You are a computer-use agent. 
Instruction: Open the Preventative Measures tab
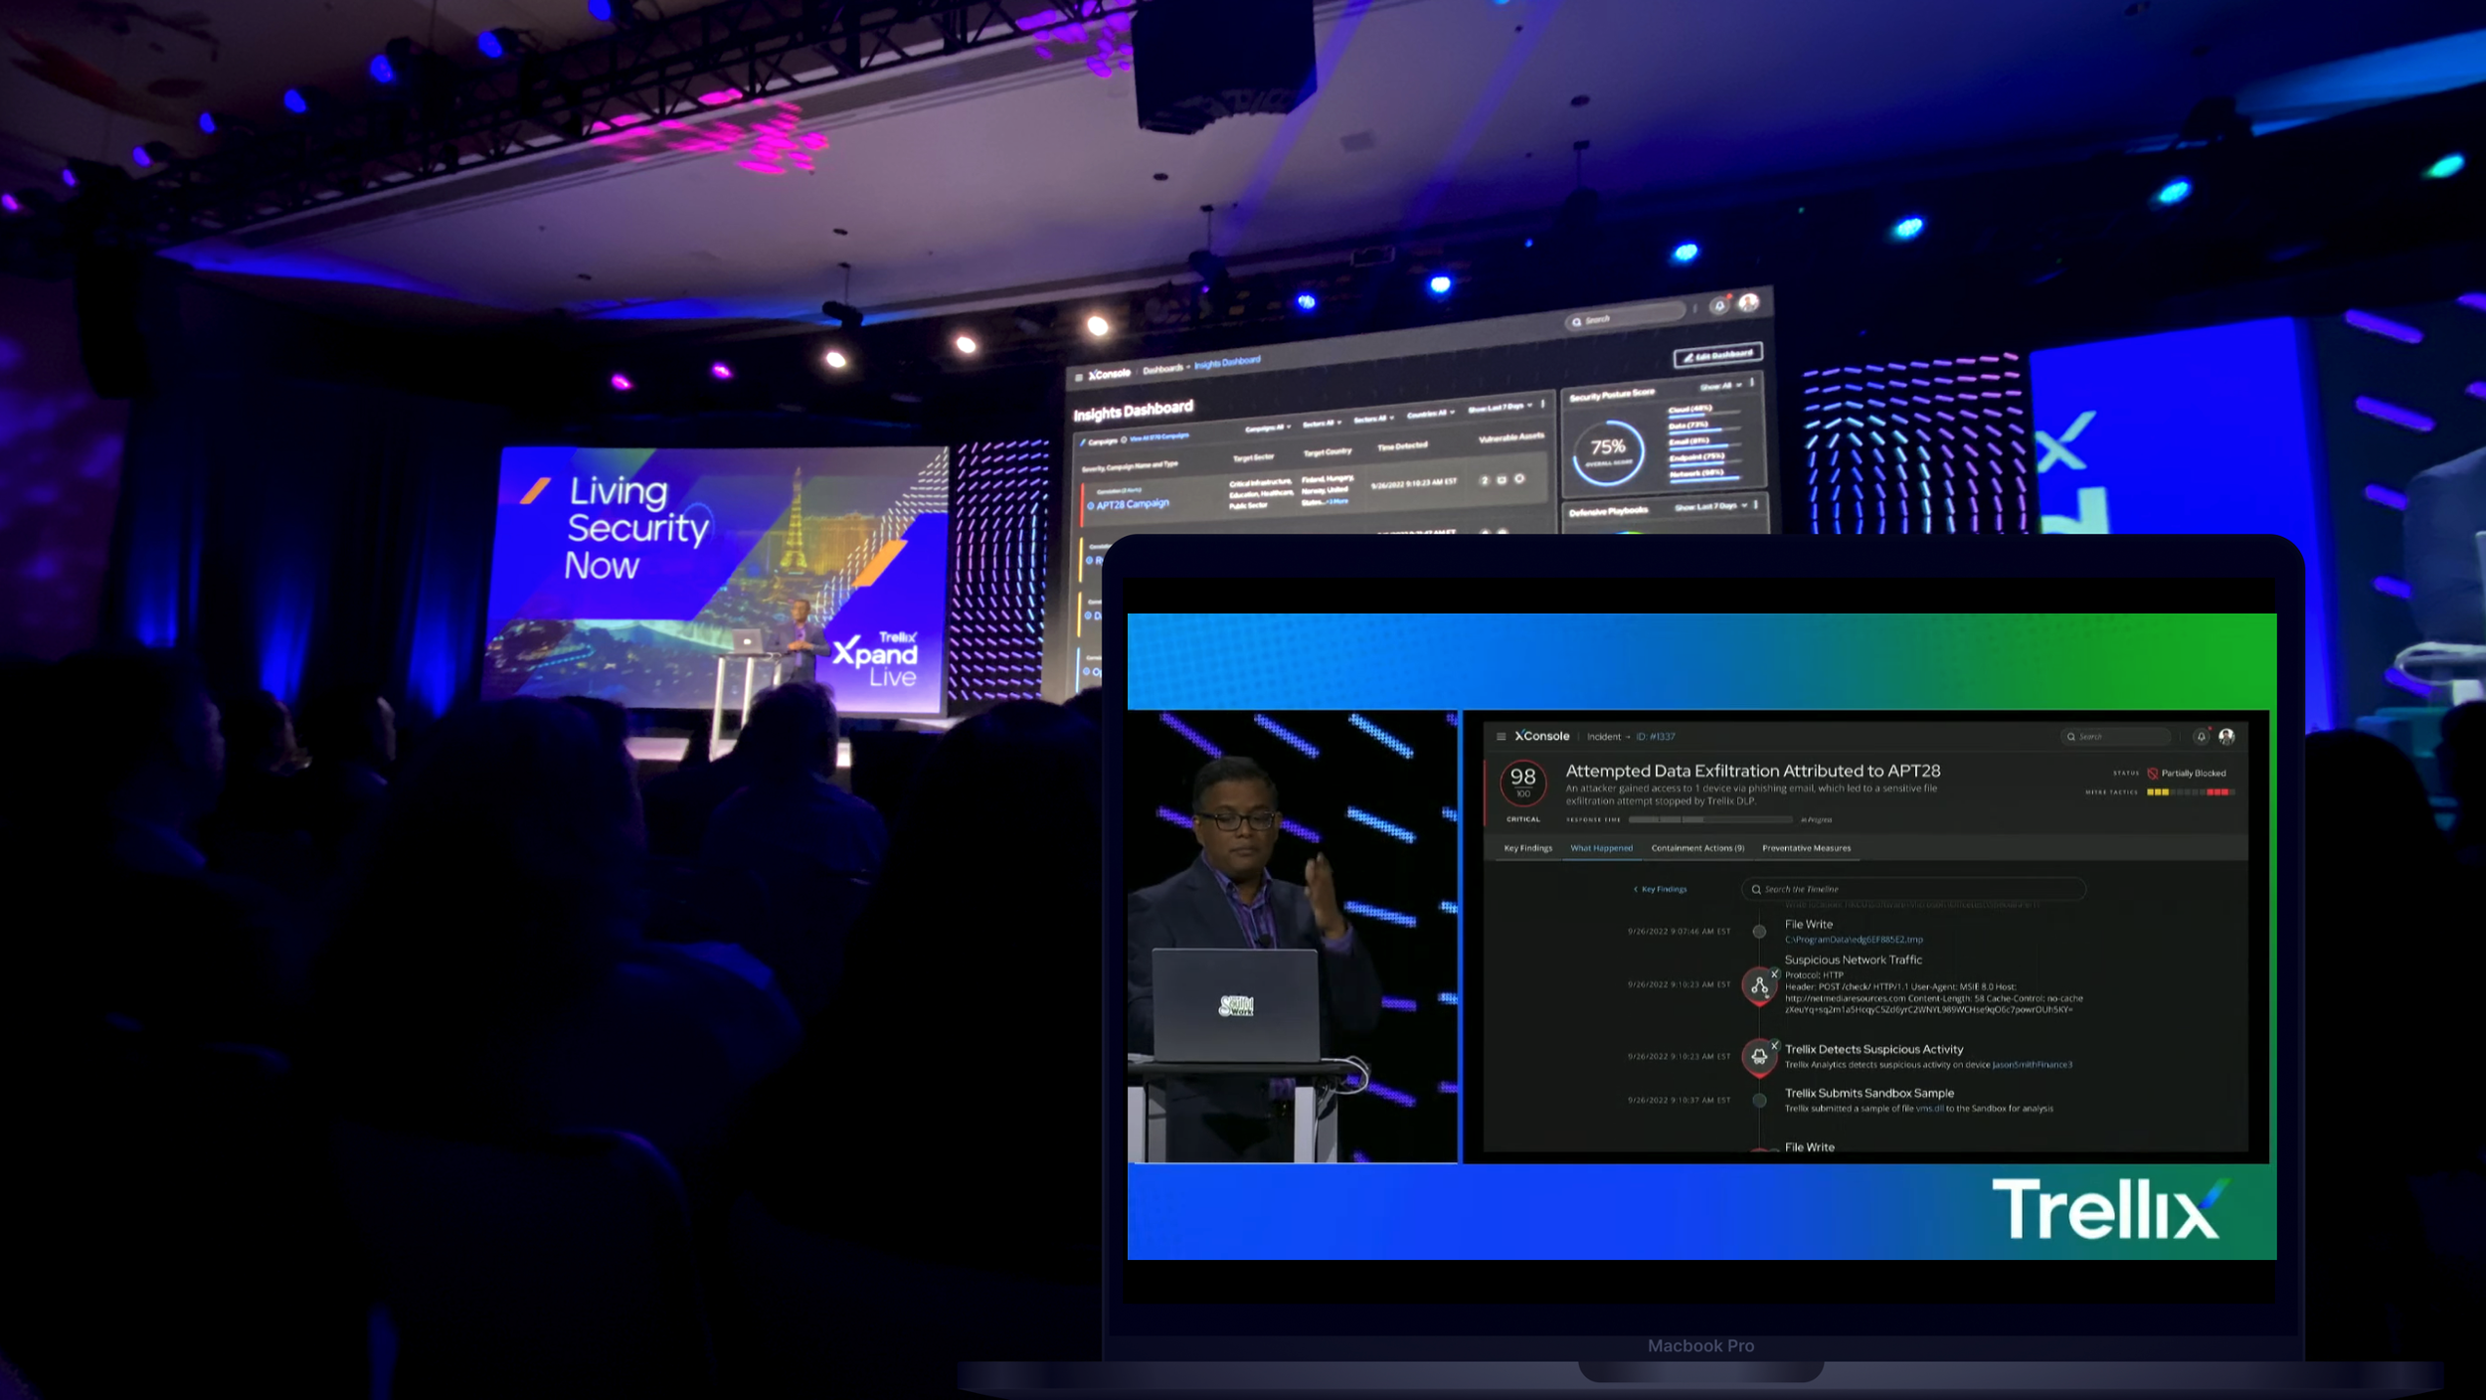(x=1806, y=848)
